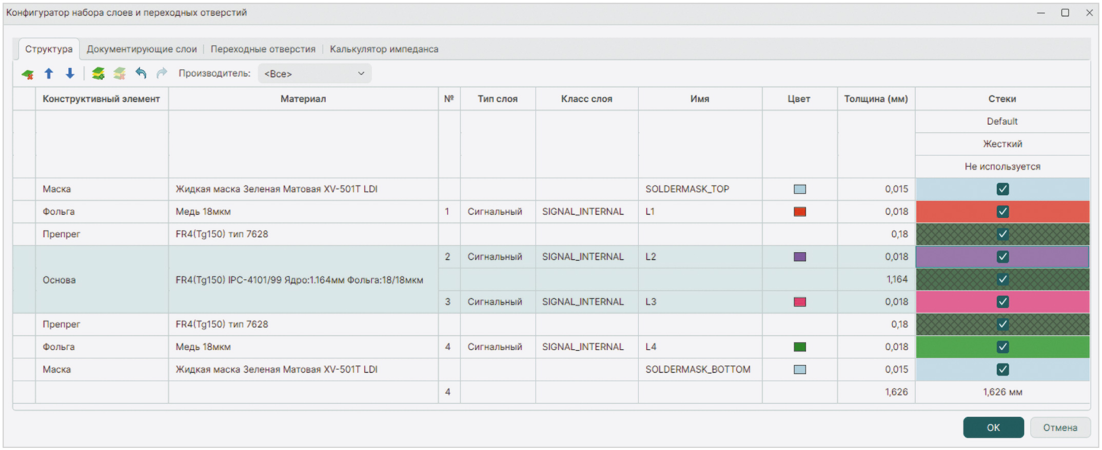
Task: Toggle the stack checkbox in the L2 row
Action: (1002, 257)
